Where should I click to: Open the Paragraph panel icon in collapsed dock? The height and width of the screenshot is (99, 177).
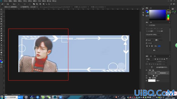143,15
